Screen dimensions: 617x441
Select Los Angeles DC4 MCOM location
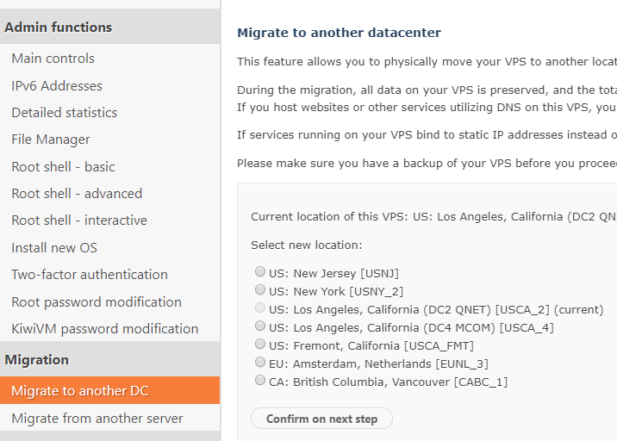[260, 326]
